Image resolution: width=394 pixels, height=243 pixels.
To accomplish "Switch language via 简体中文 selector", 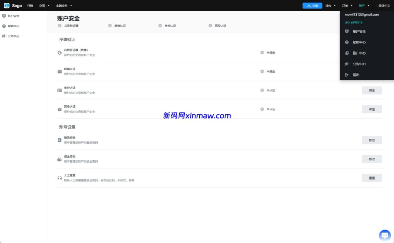I will [384, 6].
